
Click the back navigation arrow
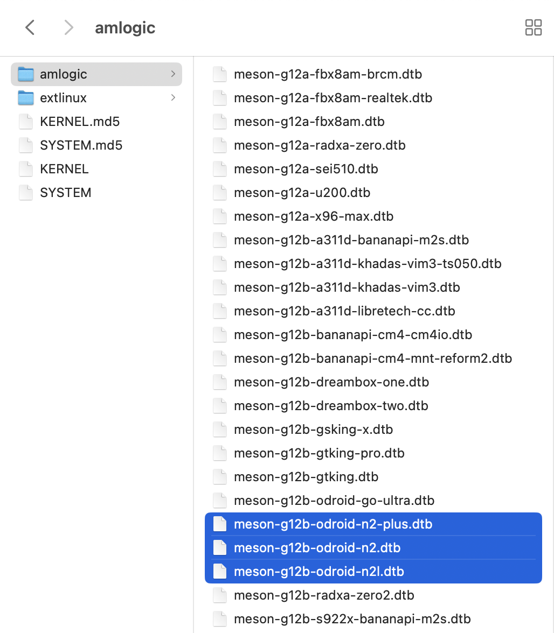point(30,27)
